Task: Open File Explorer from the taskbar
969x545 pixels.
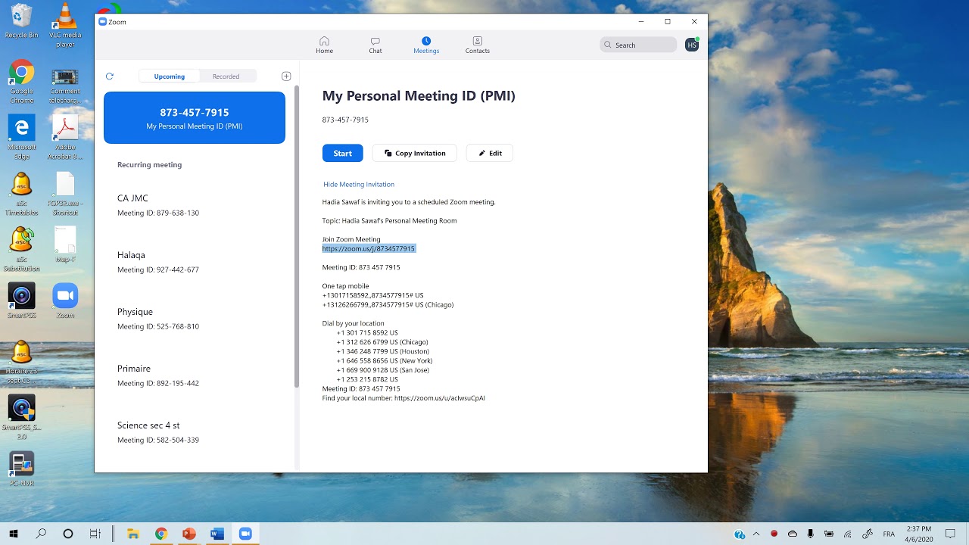Action: pos(132,534)
